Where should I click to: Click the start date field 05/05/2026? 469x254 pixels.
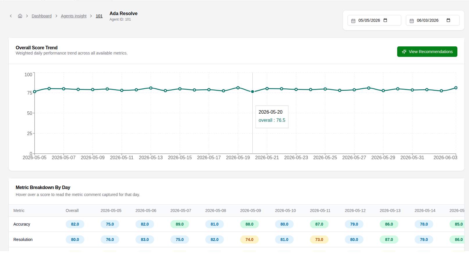pos(374,20)
